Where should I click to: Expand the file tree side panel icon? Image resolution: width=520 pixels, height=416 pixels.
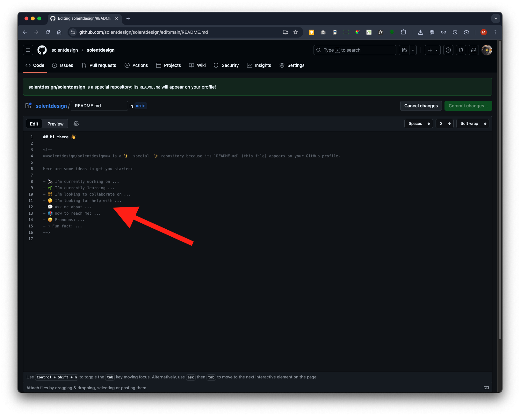click(28, 106)
